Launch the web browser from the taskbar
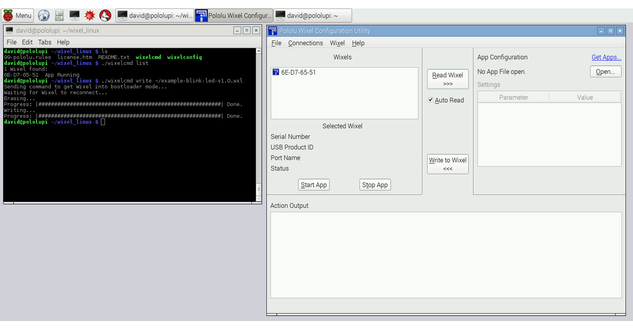This screenshot has width=633, height=330. 44,15
